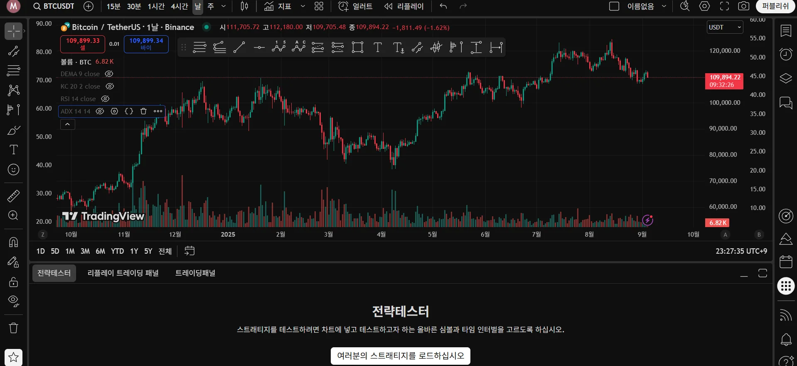Screen dimensions: 797x366
Task: Select the text tool in left sidebar
Action: pos(13,150)
